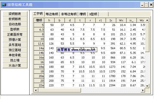
Task: Minimize the 田草结构工具箱 window
Action: pyautogui.click(x=142, y=5)
